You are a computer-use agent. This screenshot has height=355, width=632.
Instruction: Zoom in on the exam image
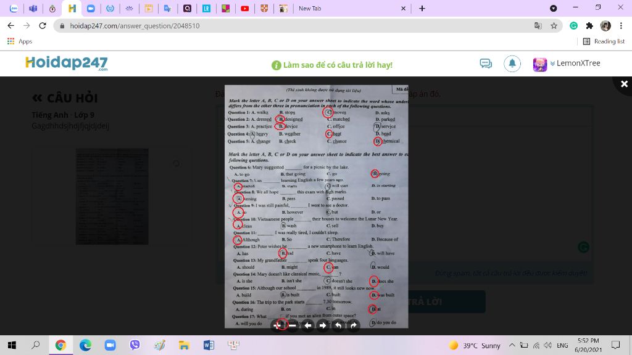click(277, 325)
